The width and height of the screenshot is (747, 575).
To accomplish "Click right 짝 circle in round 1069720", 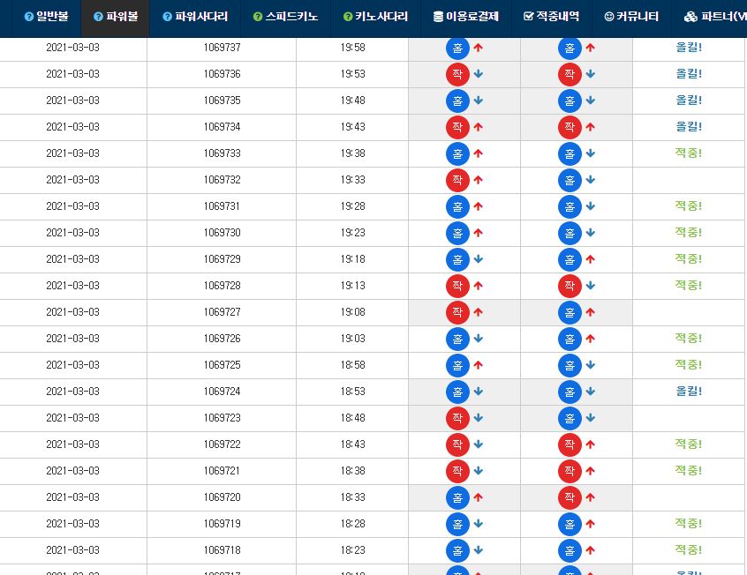I will point(570,497).
